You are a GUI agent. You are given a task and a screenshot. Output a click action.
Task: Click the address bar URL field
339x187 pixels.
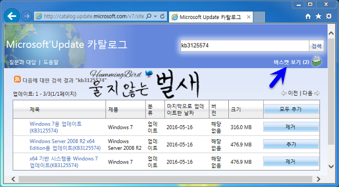(x=93, y=16)
